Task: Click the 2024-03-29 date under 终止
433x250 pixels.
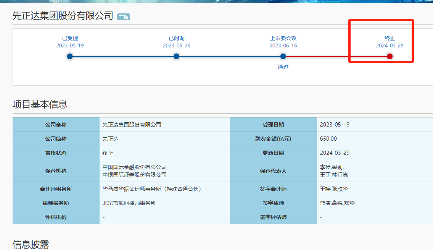Action: pyautogui.click(x=390, y=45)
